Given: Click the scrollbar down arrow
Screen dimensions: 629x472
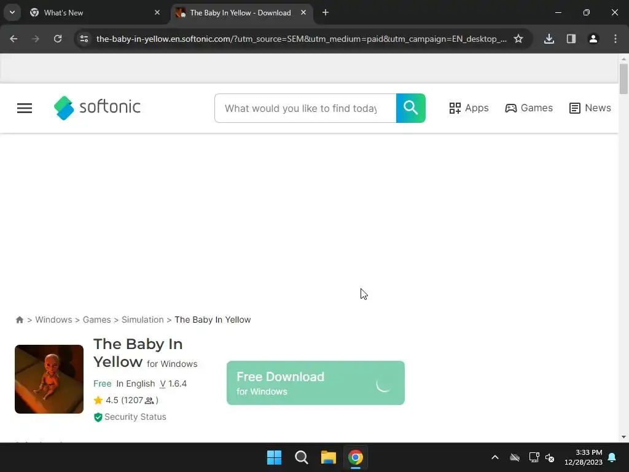Looking at the screenshot, I should (623, 437).
